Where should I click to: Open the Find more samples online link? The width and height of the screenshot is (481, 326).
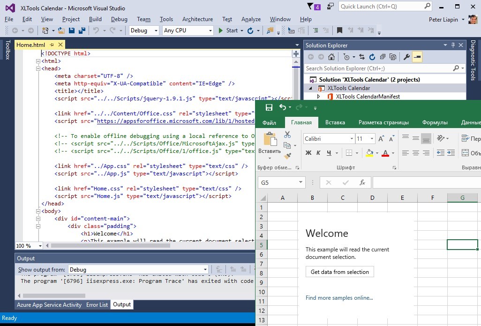[x=339, y=298]
